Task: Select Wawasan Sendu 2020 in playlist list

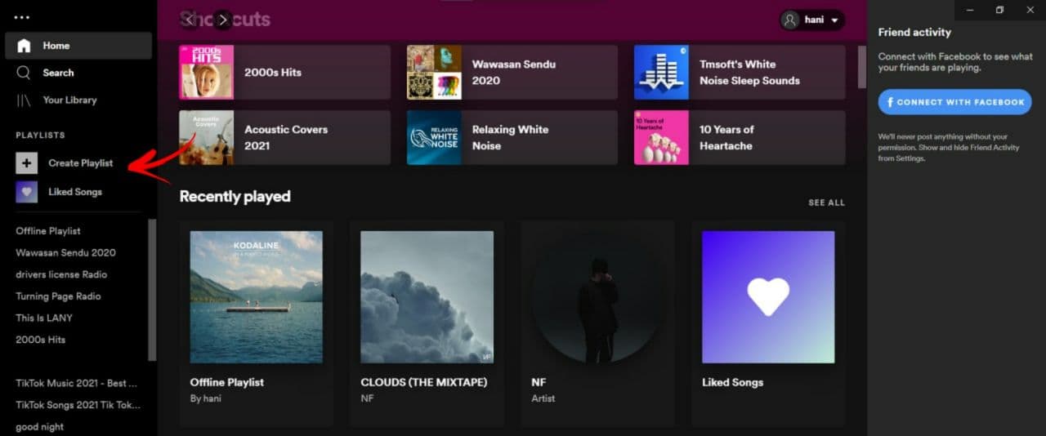Action: coord(65,253)
